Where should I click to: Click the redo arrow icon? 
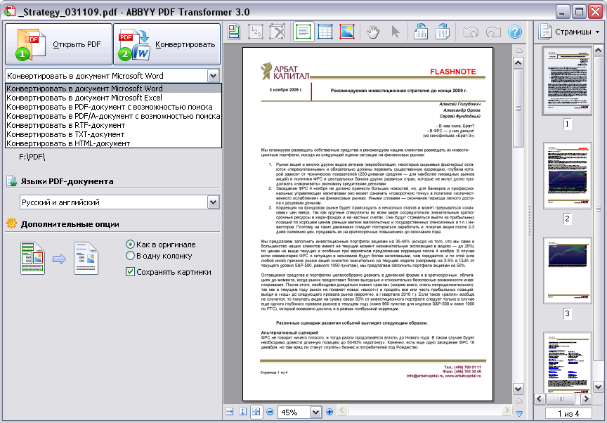tap(493, 32)
